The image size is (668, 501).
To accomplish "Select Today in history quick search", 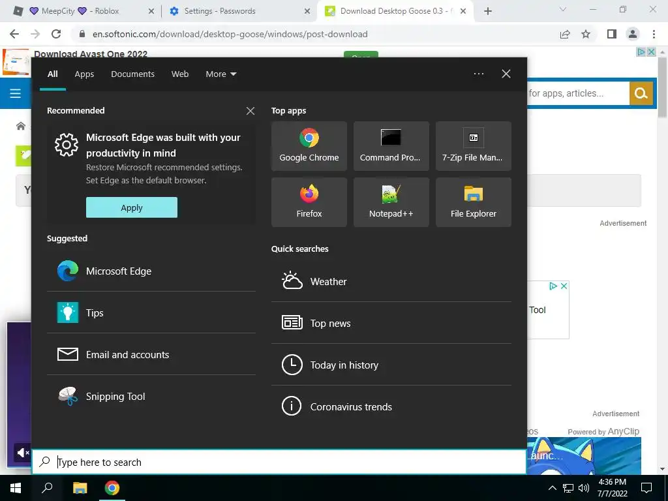I will [x=391, y=365].
